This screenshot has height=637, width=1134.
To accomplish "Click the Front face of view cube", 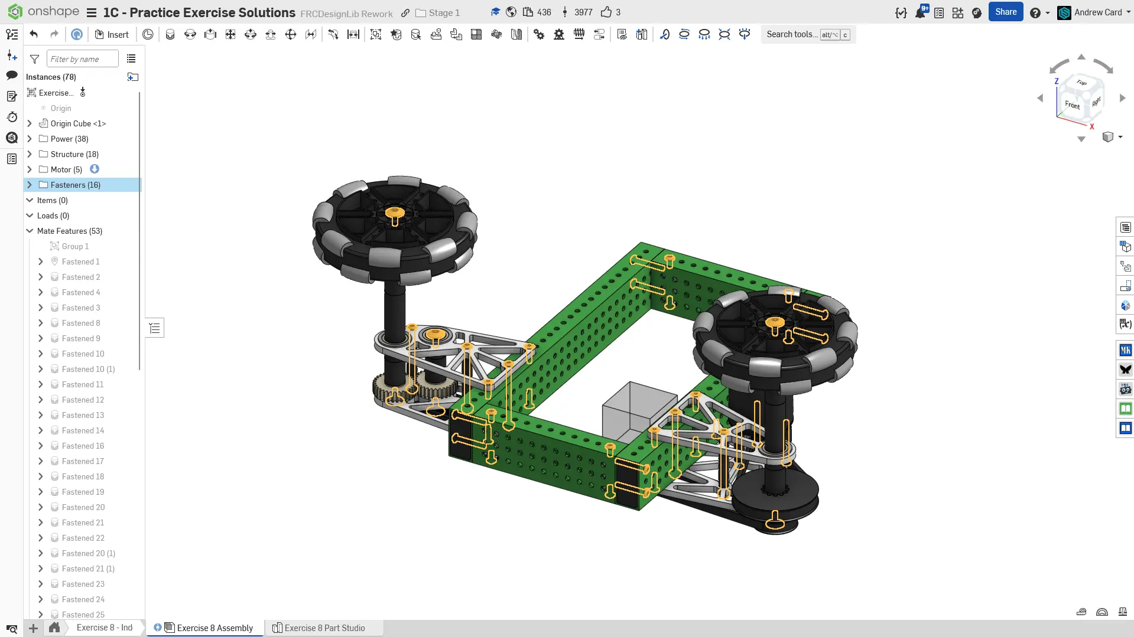I will [x=1072, y=104].
